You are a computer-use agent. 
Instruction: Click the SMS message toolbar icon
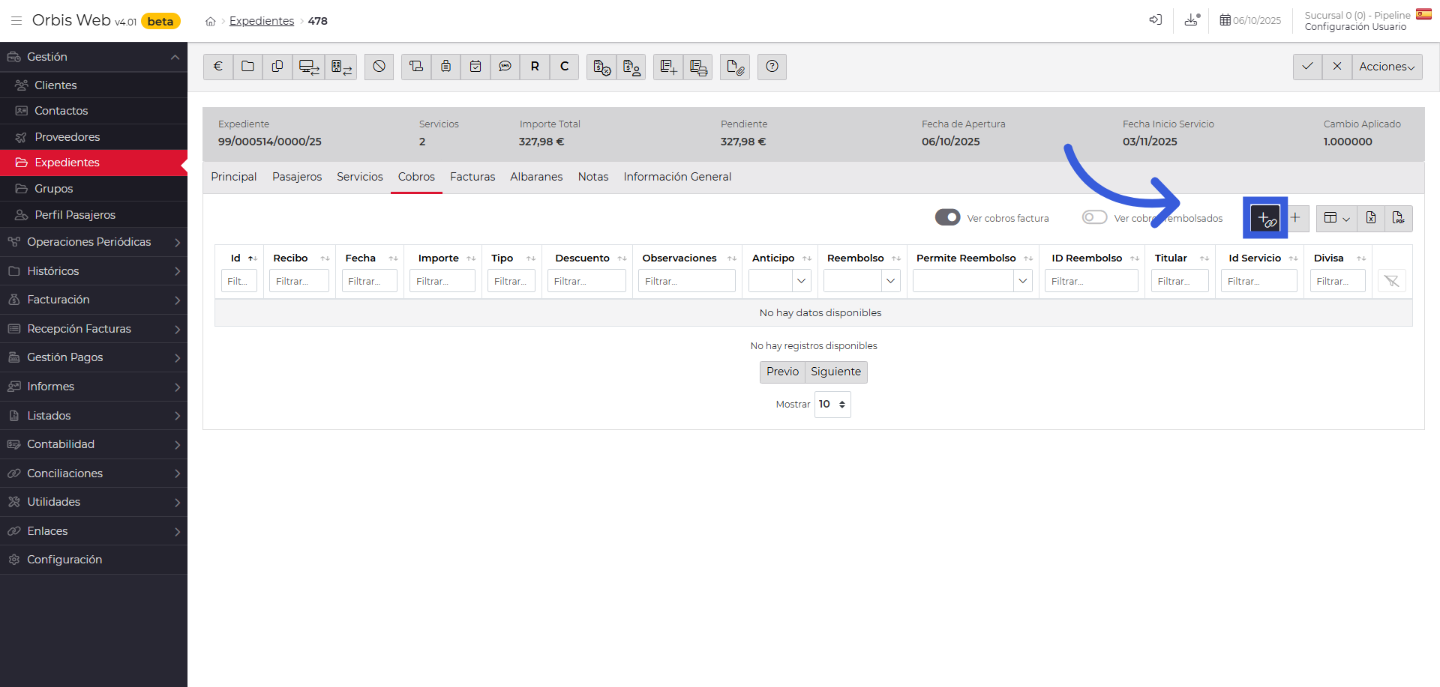505,67
